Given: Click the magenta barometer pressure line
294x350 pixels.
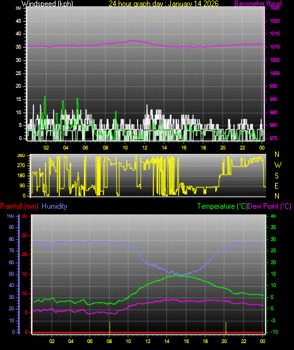Looking at the screenshot, I should tap(146, 44).
